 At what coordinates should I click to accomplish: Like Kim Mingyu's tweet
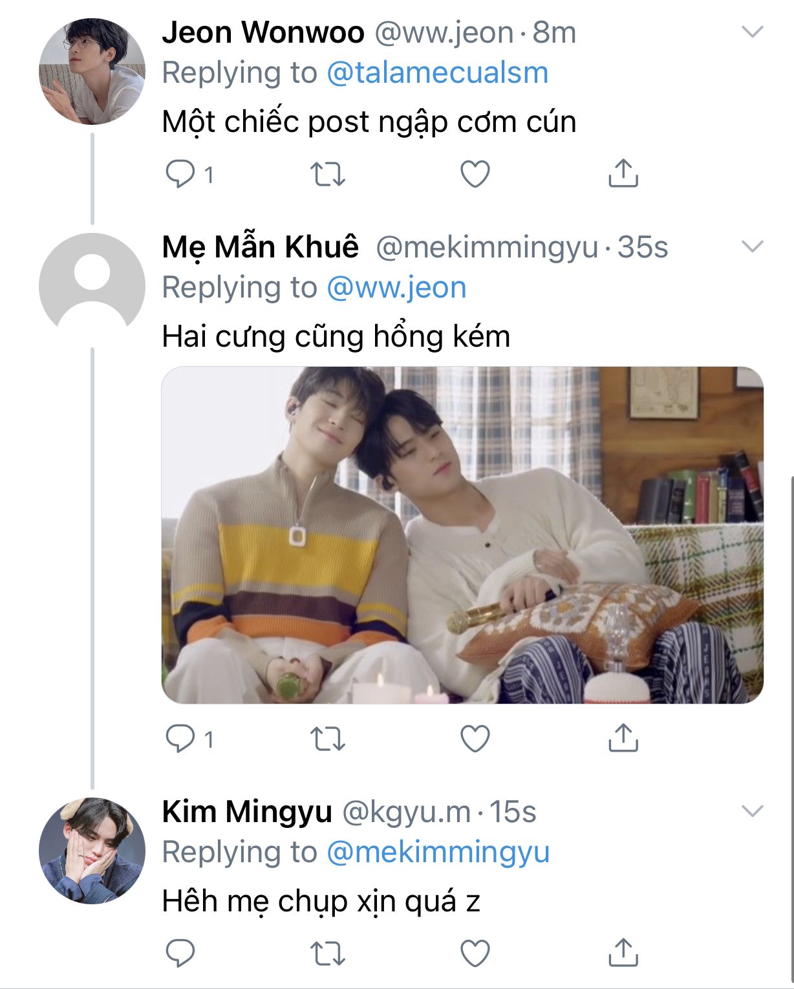pos(475,953)
